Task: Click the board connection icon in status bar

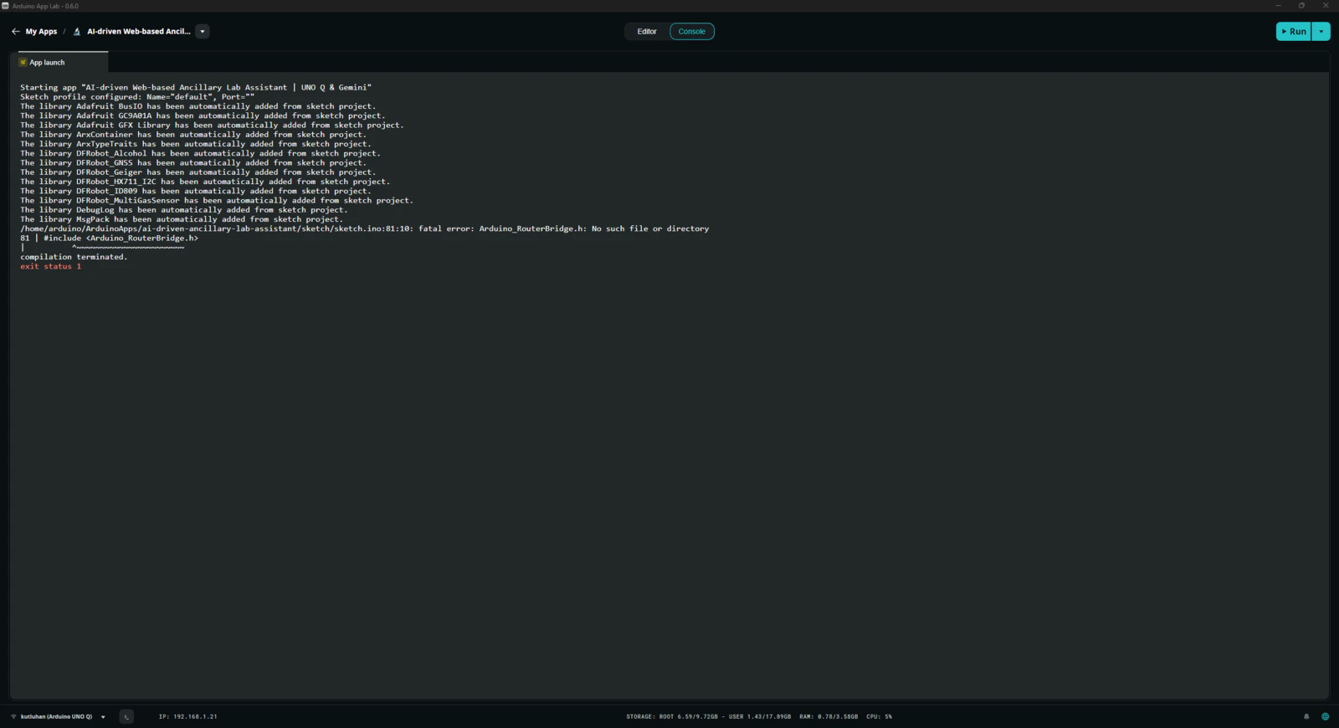Action: click(13, 717)
